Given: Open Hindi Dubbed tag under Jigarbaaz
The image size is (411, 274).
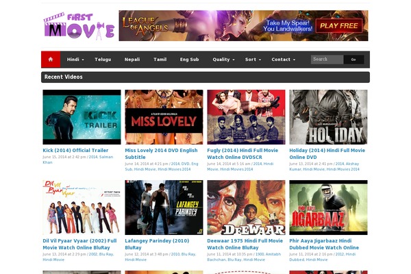Looking at the screenshot, I should 351,254.
